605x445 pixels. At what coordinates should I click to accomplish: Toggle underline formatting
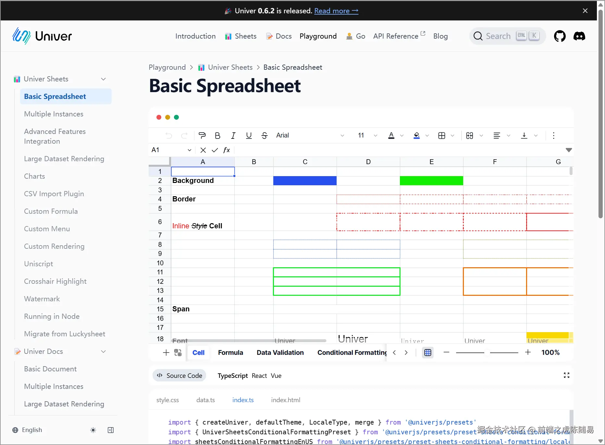point(249,136)
